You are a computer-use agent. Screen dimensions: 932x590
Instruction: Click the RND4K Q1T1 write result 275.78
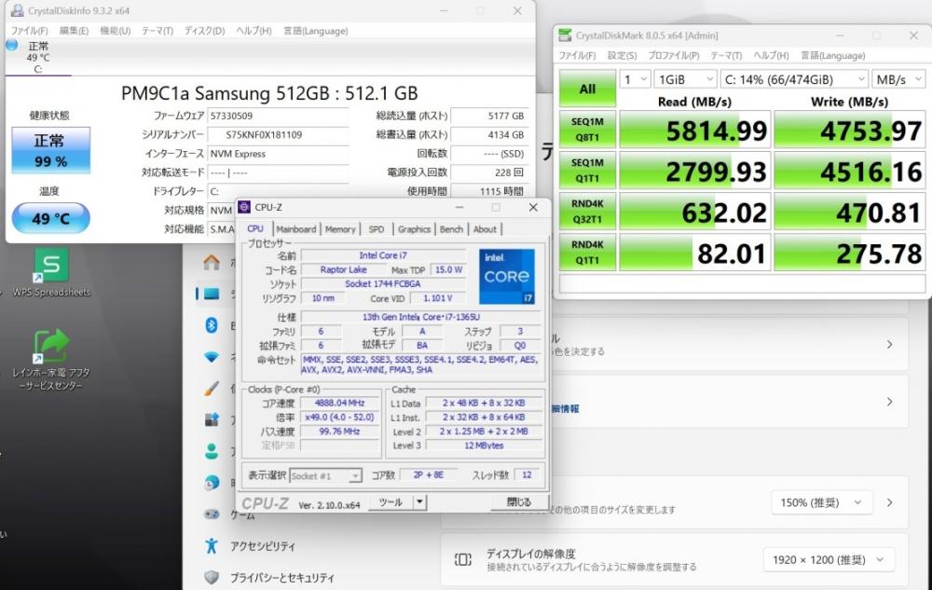[x=849, y=254]
